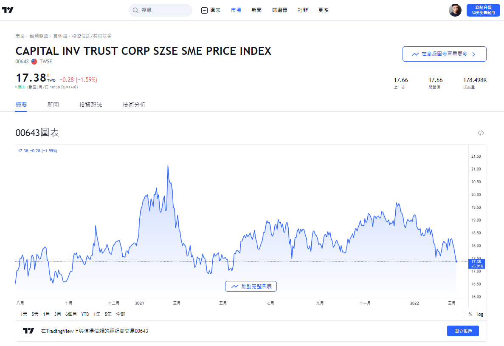Click the 17.38 current price label on the chart axis
This screenshot has width=504, height=346.
(x=476, y=264)
